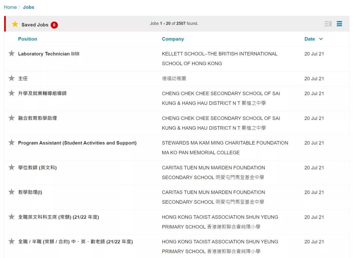Star the 主任 job listing
The image size is (353, 258).
coord(11,78)
